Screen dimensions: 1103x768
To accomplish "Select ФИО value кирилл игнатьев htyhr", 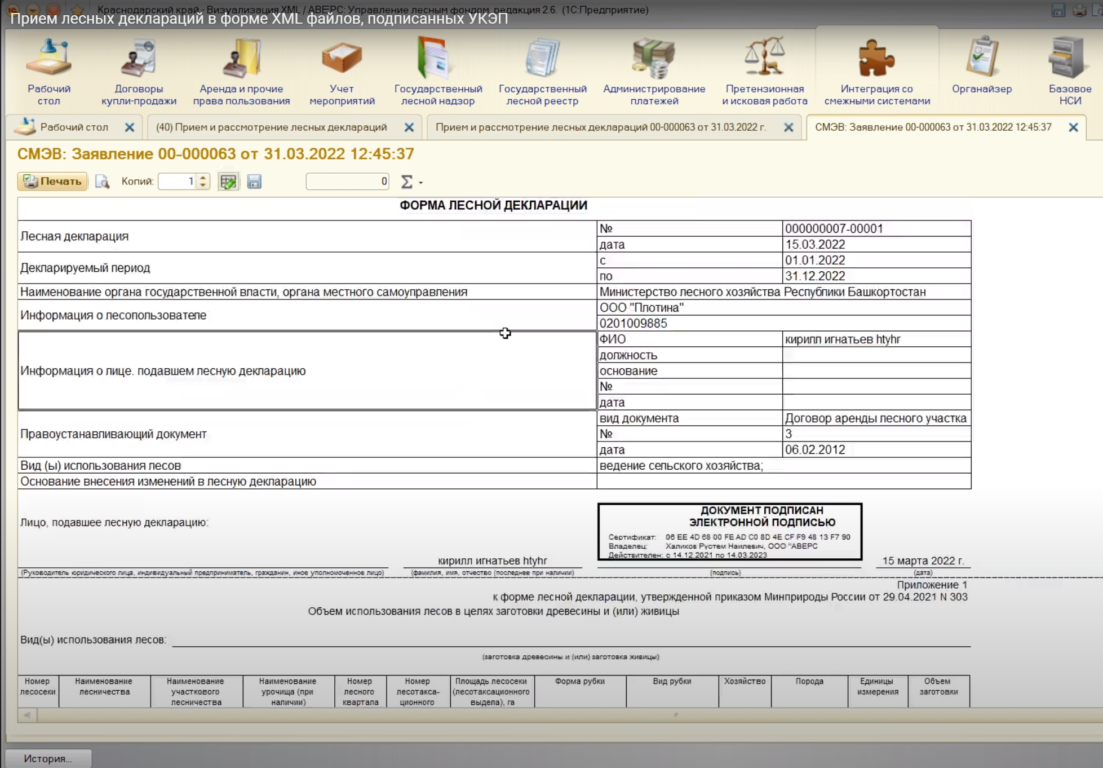I will (876, 339).
